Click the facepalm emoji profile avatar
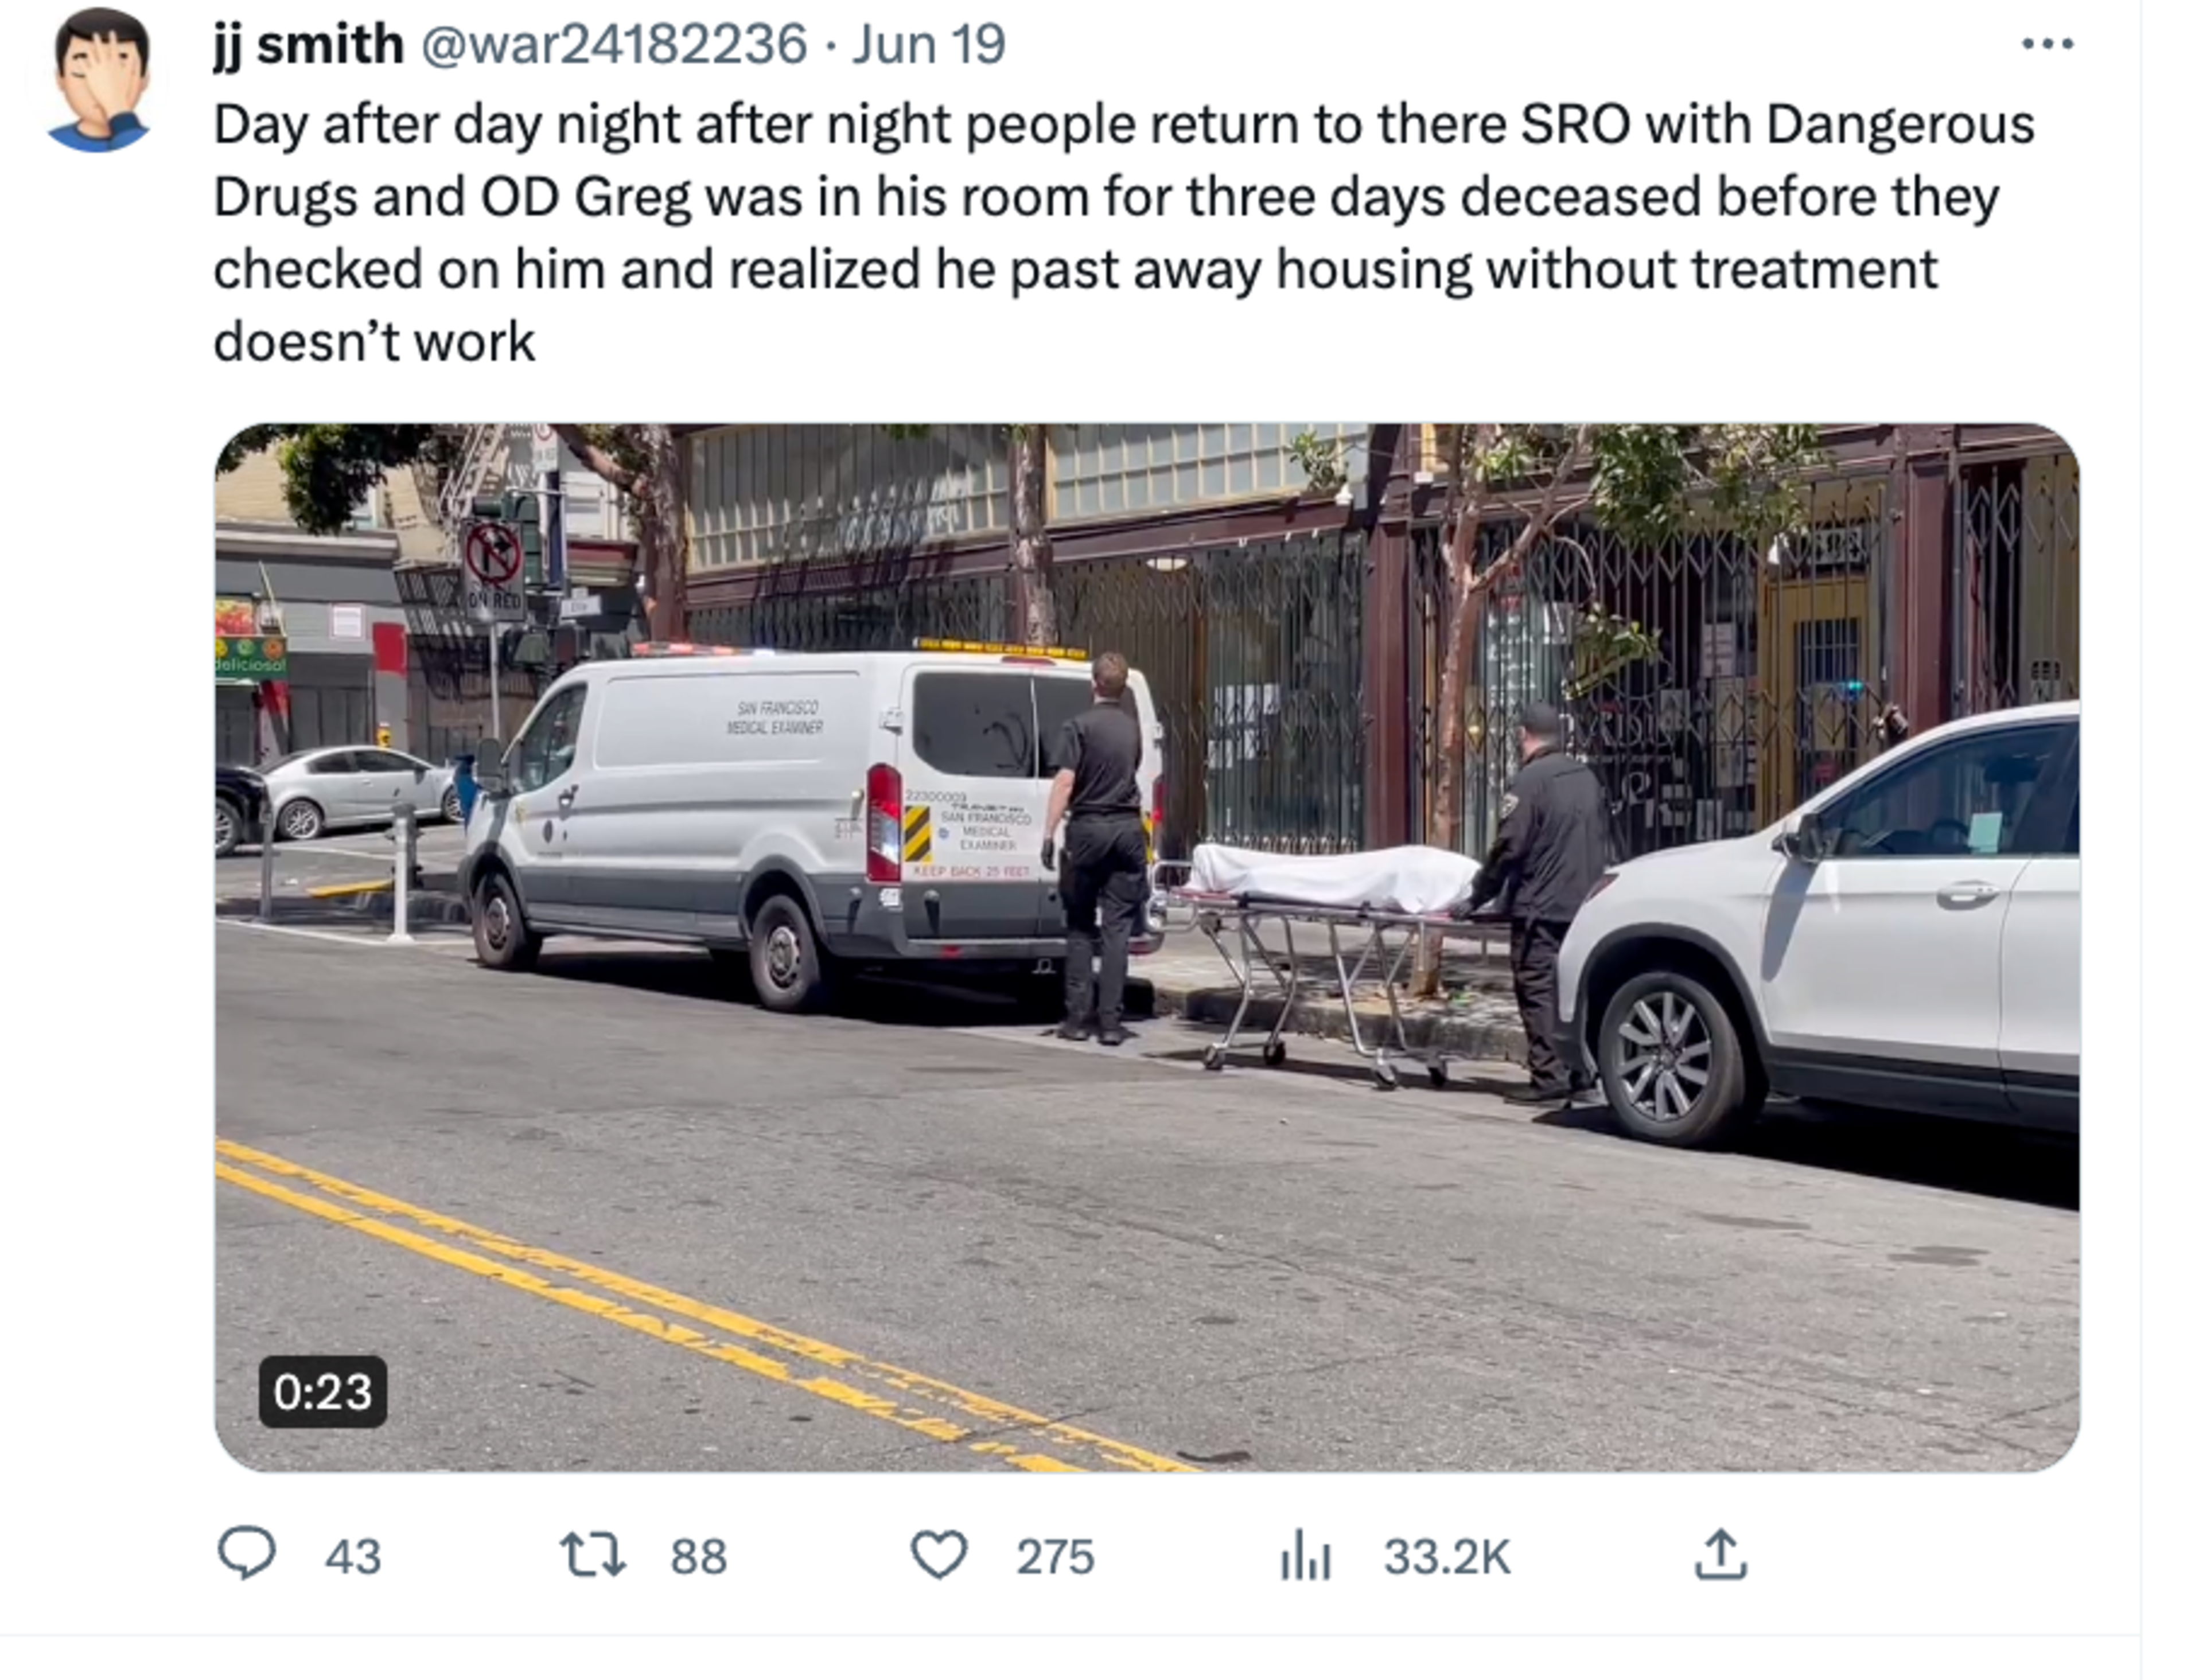 (99, 80)
